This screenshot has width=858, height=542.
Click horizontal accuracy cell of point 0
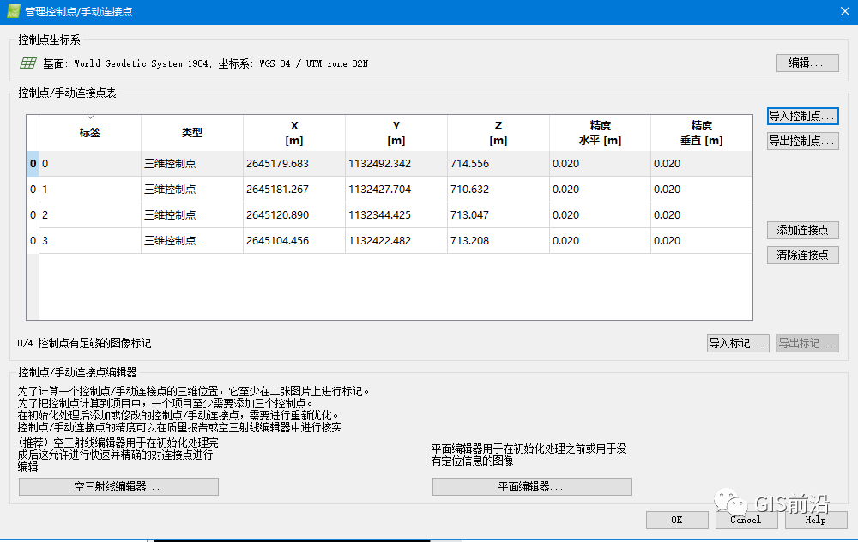pos(600,164)
